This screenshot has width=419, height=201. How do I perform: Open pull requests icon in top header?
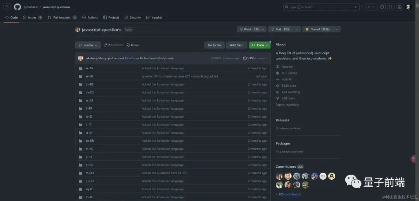(x=391, y=7)
